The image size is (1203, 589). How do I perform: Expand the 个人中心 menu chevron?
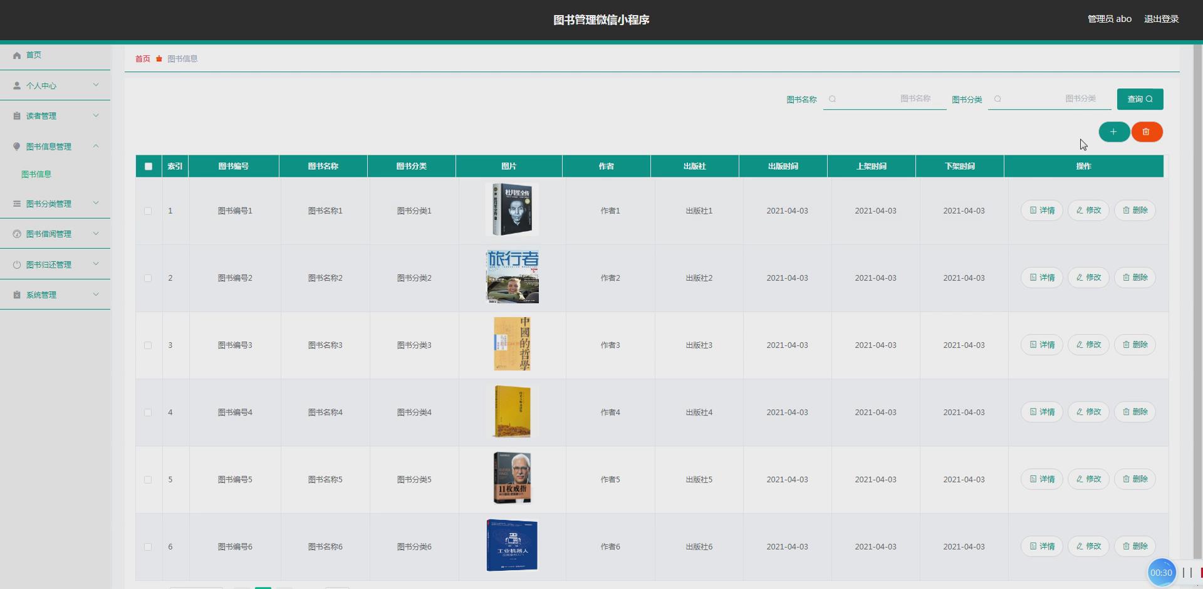96,85
